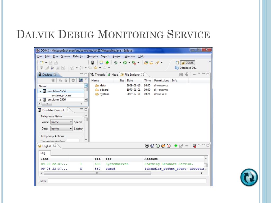Select the SystemServer log entry
This screenshot has height=203, width=271.
(x=122, y=164)
